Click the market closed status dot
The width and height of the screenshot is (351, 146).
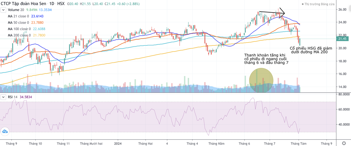click(302, 4)
